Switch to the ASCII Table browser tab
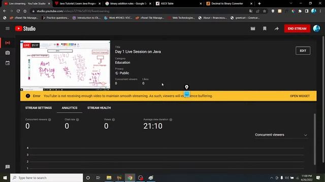 179,4
